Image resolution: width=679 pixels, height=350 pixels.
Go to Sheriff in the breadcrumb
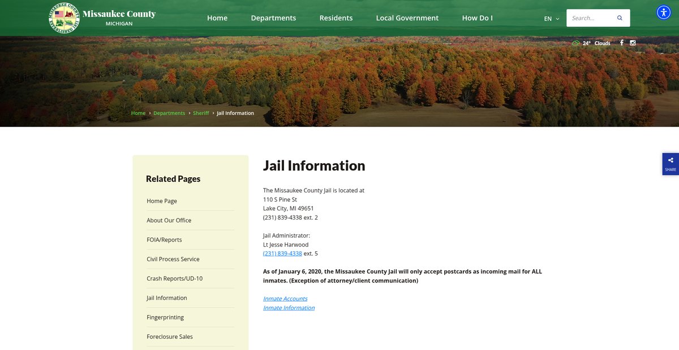pyautogui.click(x=201, y=113)
